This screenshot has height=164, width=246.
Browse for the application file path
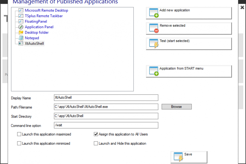coord(177,107)
